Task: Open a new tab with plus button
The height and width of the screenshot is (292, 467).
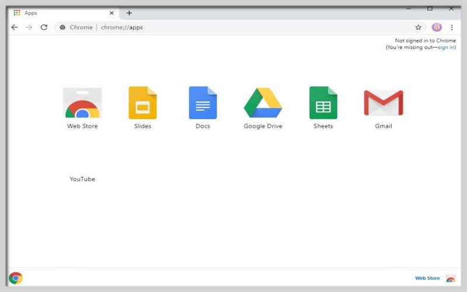Action: [x=129, y=13]
